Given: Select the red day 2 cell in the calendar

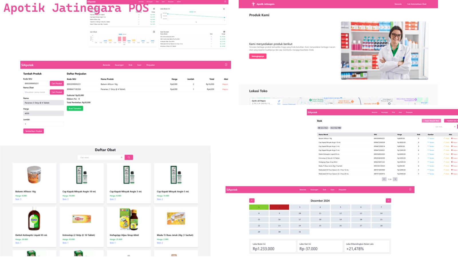Looking at the screenshot, I should [279, 207].
